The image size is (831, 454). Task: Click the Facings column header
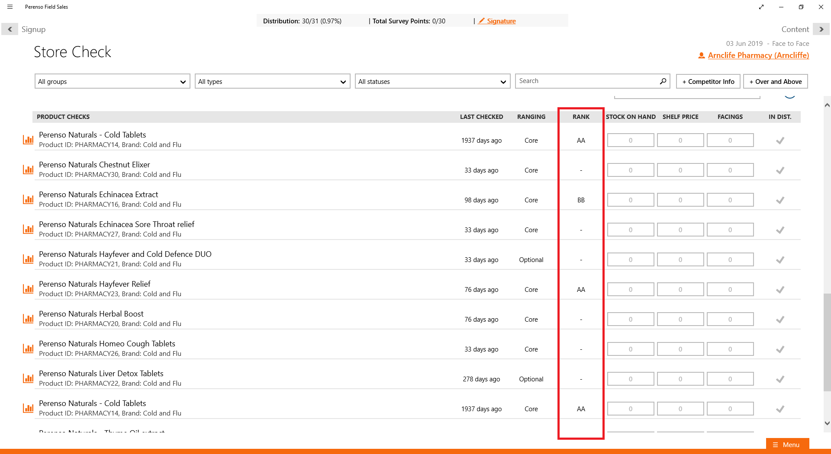pyautogui.click(x=730, y=117)
